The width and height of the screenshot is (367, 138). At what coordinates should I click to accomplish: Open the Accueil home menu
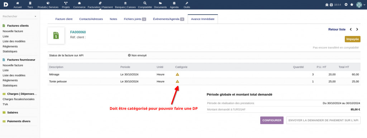[x=18, y=5]
